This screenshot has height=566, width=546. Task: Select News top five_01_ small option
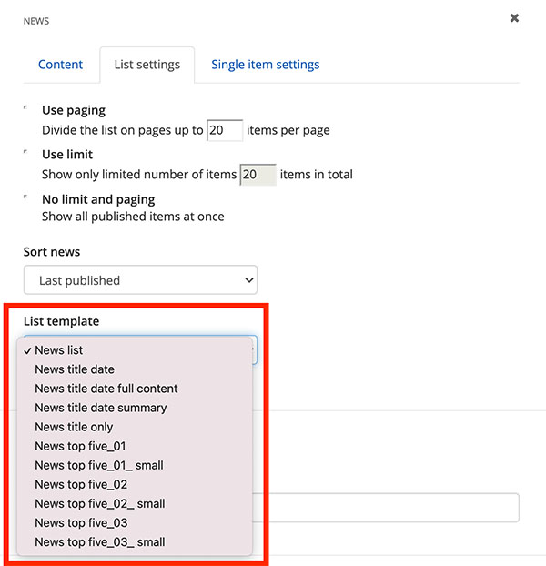[x=135, y=465]
